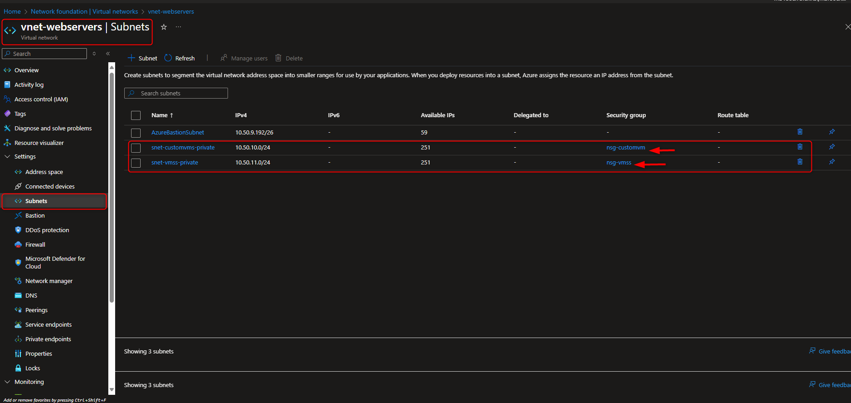Screen dimensions: 851x403
Task: Delete AzureBastionSubnet using its trash icon
Action: (800, 132)
